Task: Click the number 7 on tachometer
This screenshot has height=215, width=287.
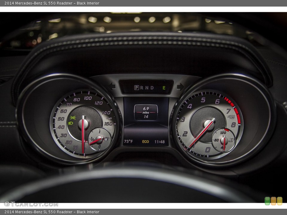Action: (228, 111)
